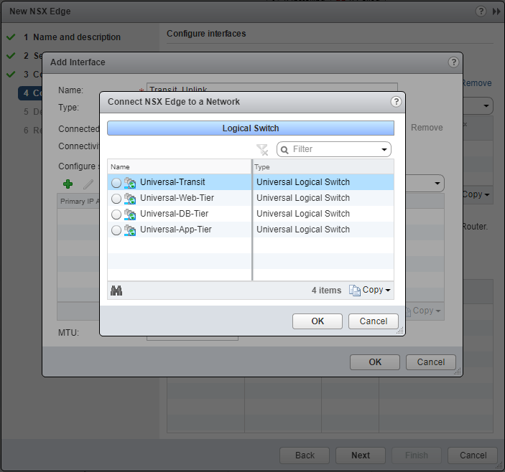Click the Universal-Web-Tier logical switch icon

130,198
